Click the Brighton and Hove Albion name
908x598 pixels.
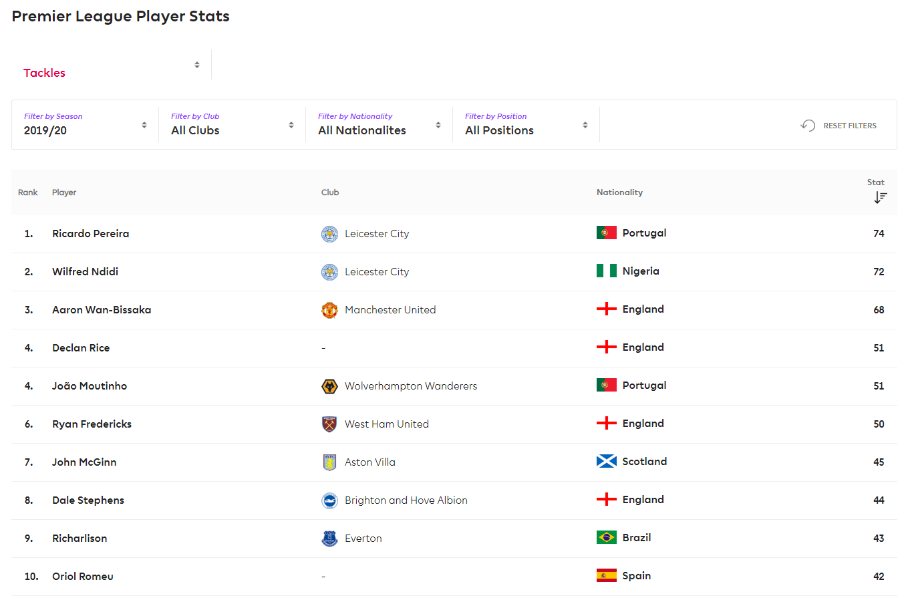(x=406, y=500)
